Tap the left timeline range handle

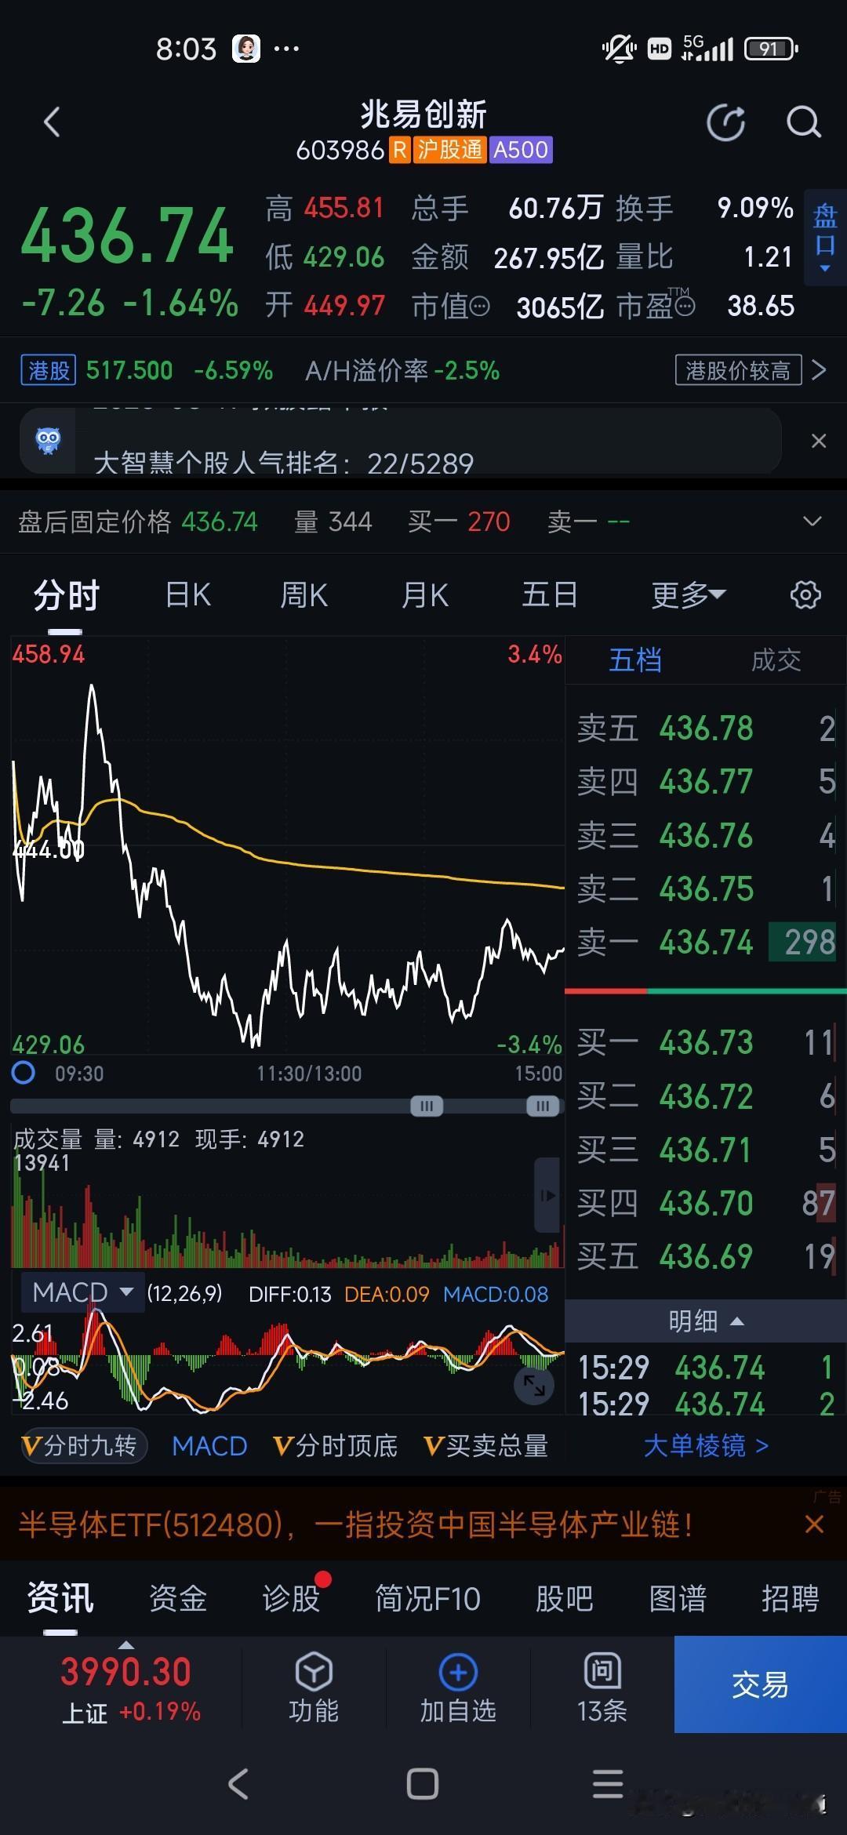[x=427, y=1106]
